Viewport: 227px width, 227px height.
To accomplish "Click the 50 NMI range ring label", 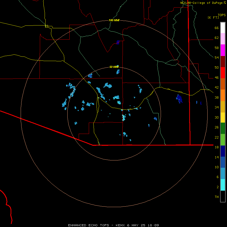I will pos(114,67).
